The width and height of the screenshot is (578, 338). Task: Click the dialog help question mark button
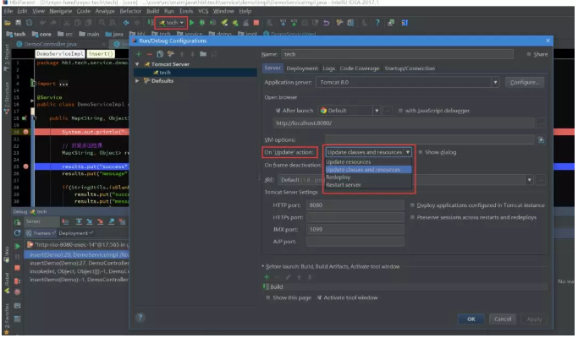pyautogui.click(x=140, y=318)
